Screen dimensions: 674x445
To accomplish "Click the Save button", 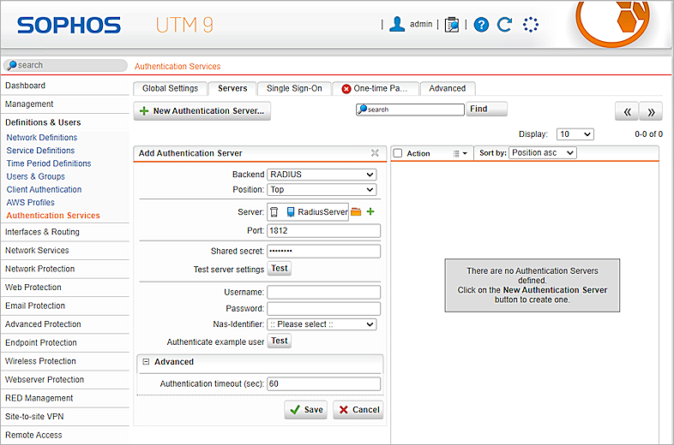I will [x=305, y=410].
